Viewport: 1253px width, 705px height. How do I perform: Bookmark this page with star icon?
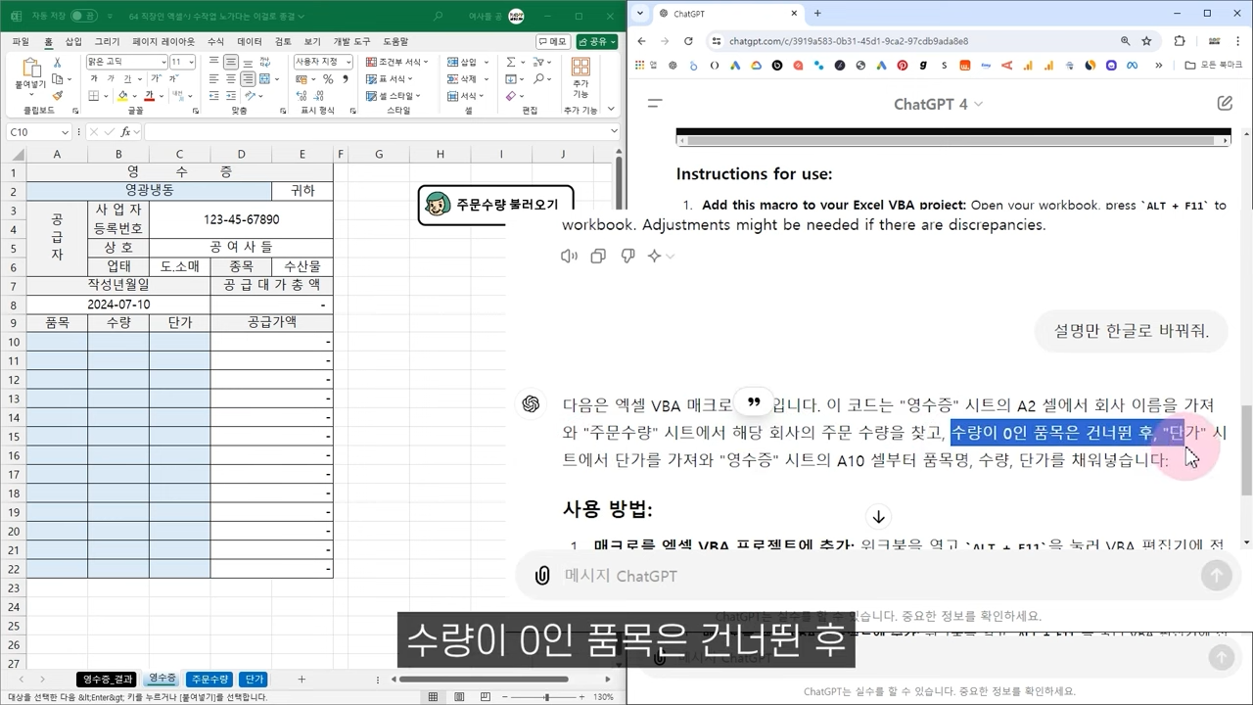[x=1146, y=41]
